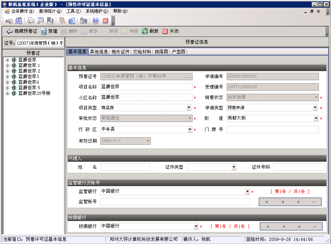
Task: Click the ellipsis button beside 预售证号
Action: pos(187,77)
